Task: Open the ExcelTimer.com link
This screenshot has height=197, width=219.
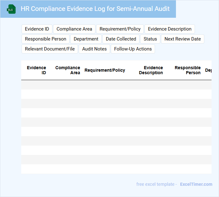Action: pyautogui.click(x=196, y=184)
